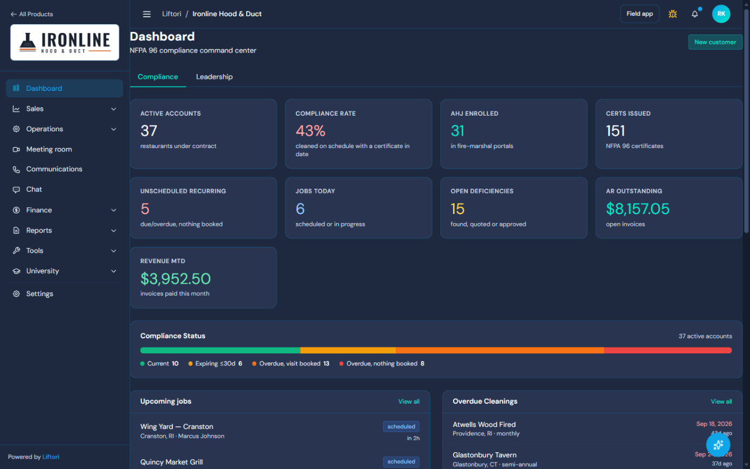Click View all in Upcoming jobs

tap(409, 401)
